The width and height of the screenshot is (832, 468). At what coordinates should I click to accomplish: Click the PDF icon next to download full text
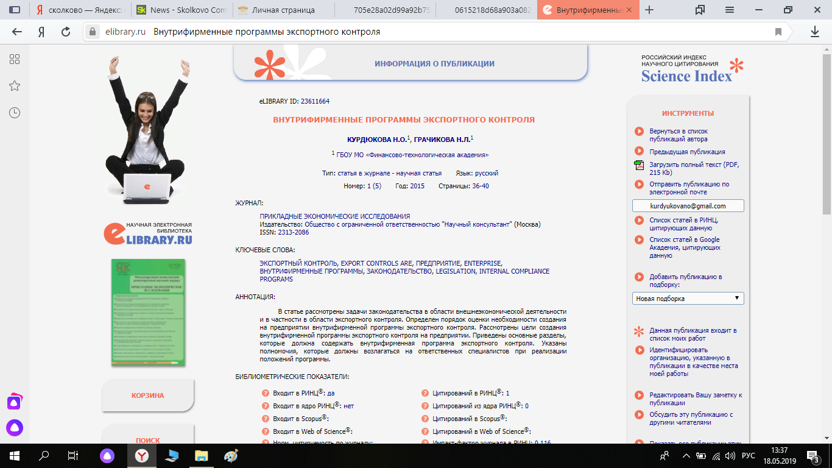tap(639, 165)
